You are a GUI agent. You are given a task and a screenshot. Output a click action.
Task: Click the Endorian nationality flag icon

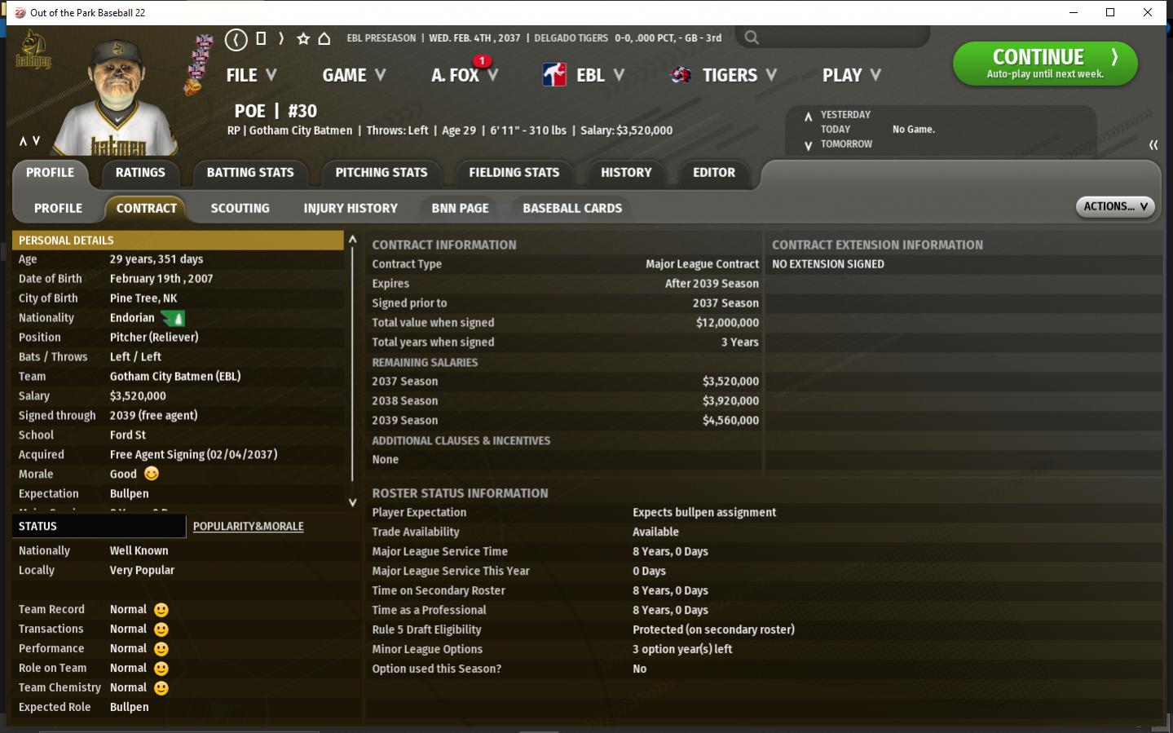click(173, 318)
